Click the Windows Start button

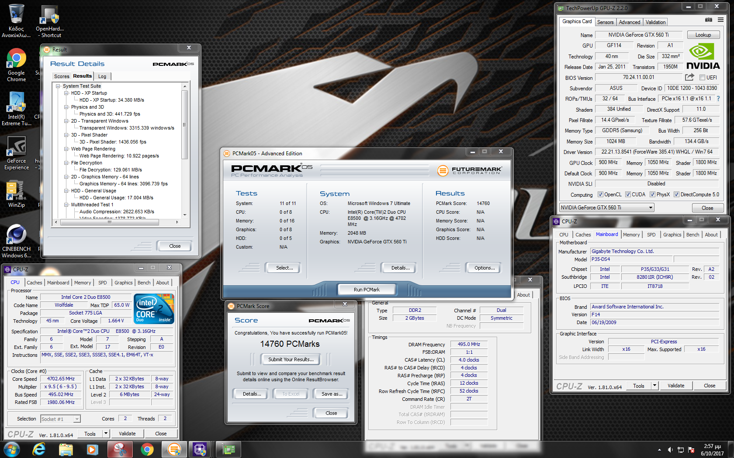(11, 449)
